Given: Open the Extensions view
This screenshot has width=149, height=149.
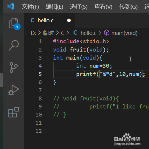Looking at the screenshot, I should tap(14, 112).
